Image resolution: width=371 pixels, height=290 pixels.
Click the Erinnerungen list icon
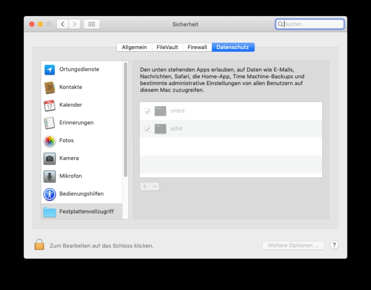49,123
